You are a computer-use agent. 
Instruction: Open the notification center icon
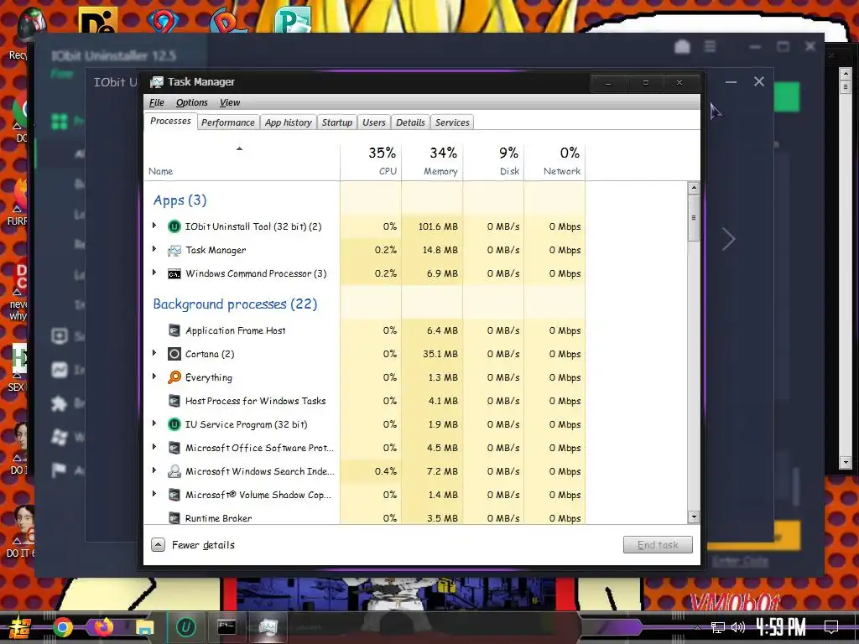[x=831, y=627]
